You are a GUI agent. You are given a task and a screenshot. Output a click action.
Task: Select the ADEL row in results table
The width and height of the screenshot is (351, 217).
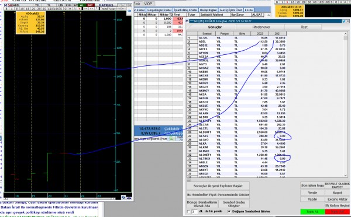(x=236, y=41)
